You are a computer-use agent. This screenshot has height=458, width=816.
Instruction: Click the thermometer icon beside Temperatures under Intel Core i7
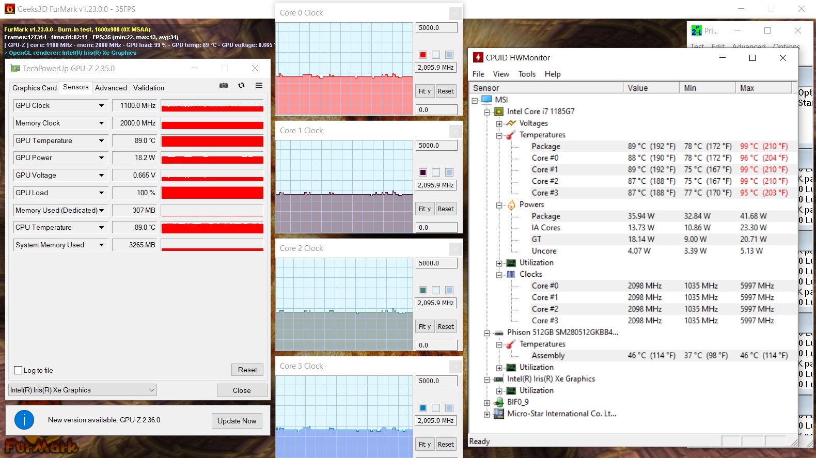[511, 135]
